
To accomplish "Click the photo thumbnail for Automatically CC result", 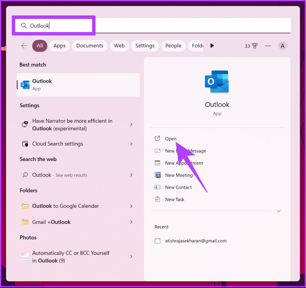I will click(25, 257).
